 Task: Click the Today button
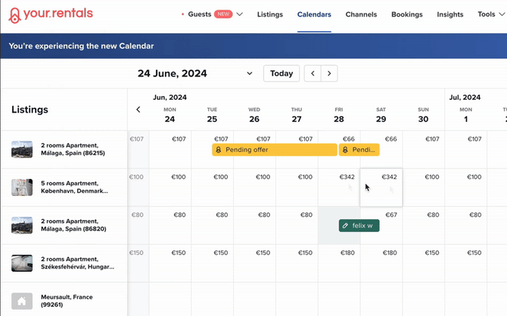281,73
